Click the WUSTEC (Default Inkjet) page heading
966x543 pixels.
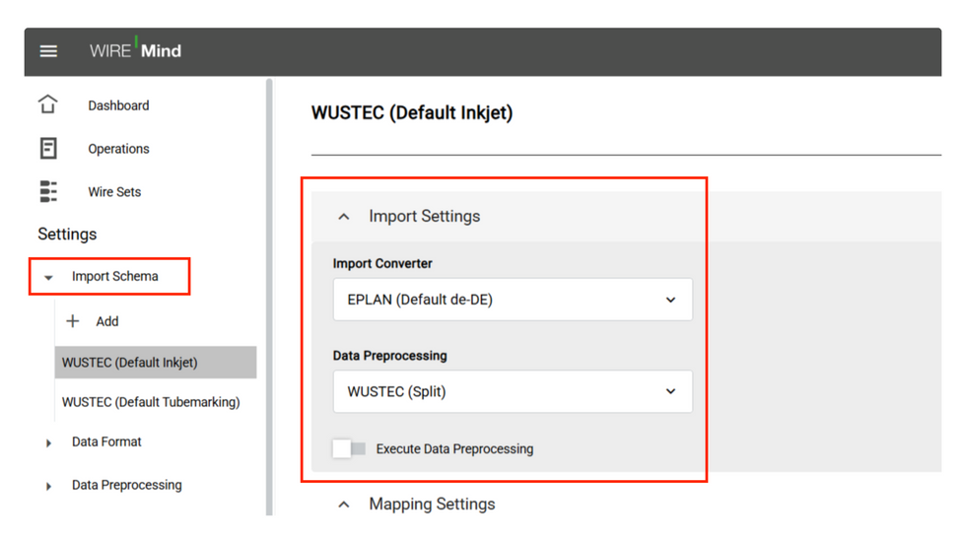(x=412, y=112)
